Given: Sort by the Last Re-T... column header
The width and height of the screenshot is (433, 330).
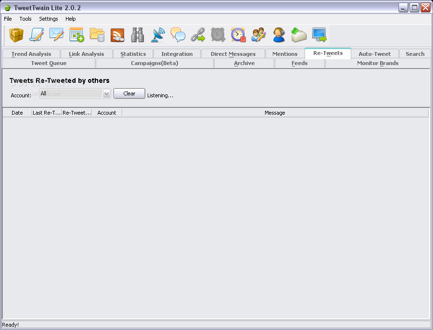Looking at the screenshot, I should tap(47, 113).
